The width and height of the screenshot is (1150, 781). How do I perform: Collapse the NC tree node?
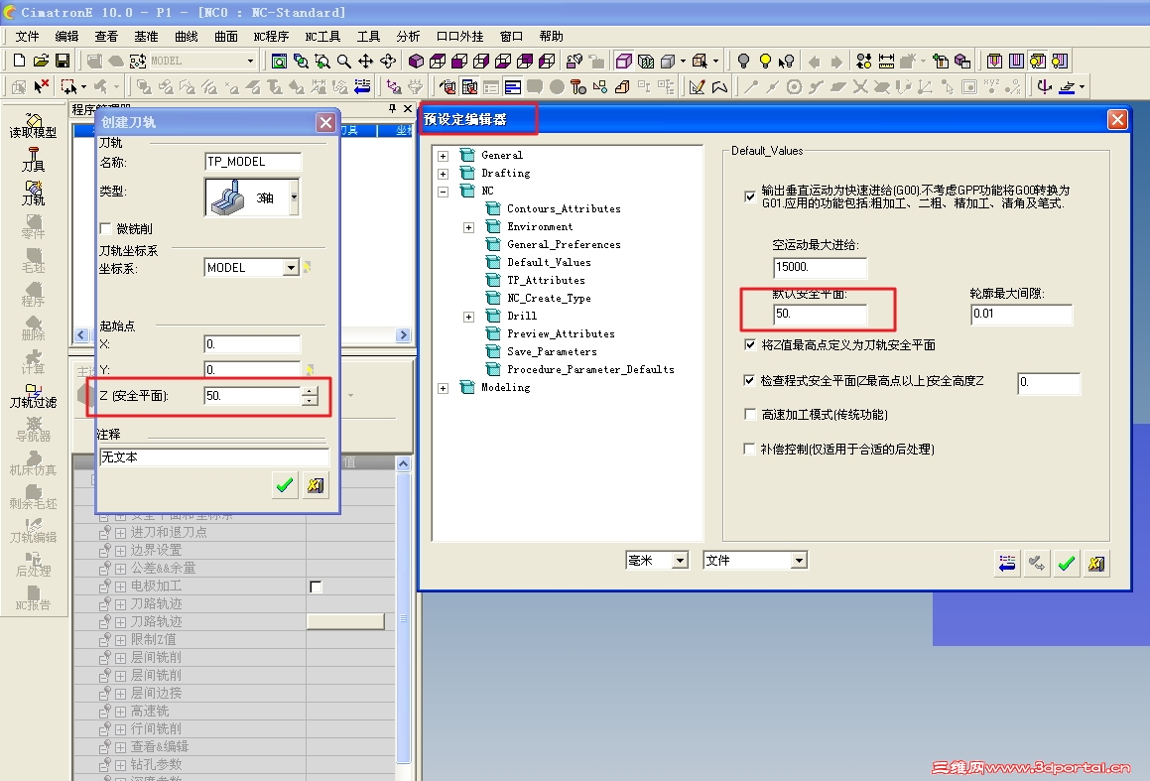pos(443,192)
